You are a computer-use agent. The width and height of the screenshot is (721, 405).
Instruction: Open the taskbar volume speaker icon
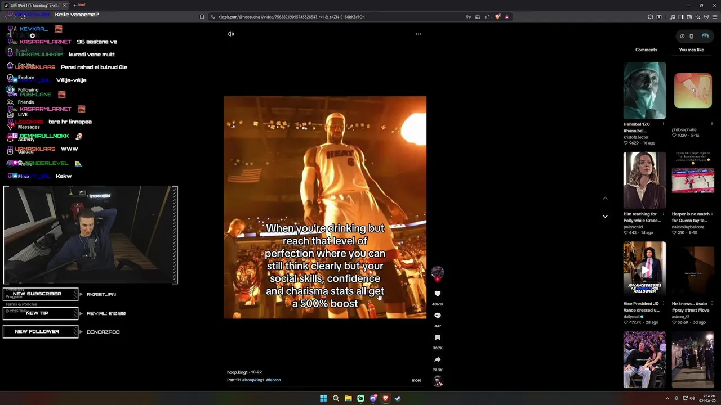pos(692,398)
